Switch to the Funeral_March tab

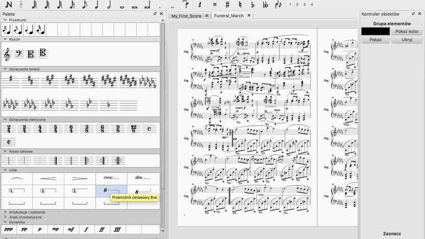point(229,16)
